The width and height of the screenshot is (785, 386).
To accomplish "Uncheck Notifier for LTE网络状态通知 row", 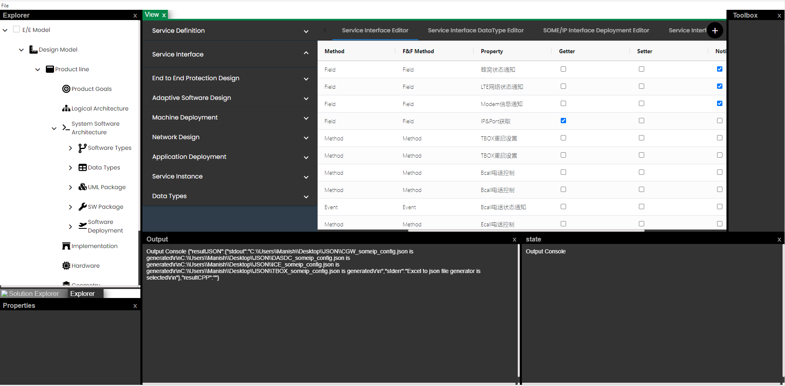I will tap(720, 86).
